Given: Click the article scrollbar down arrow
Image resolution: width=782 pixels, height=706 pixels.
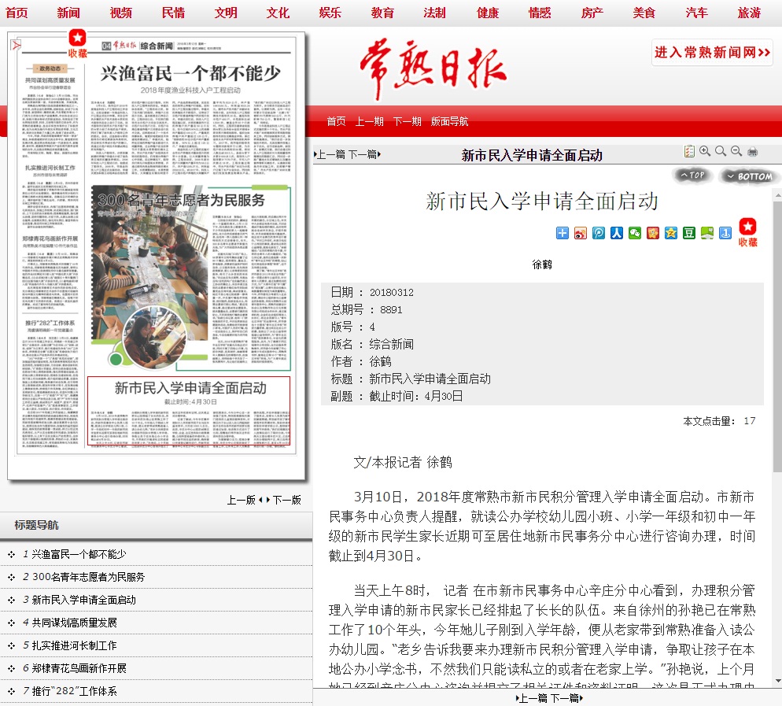Looking at the screenshot, I should click(777, 681).
